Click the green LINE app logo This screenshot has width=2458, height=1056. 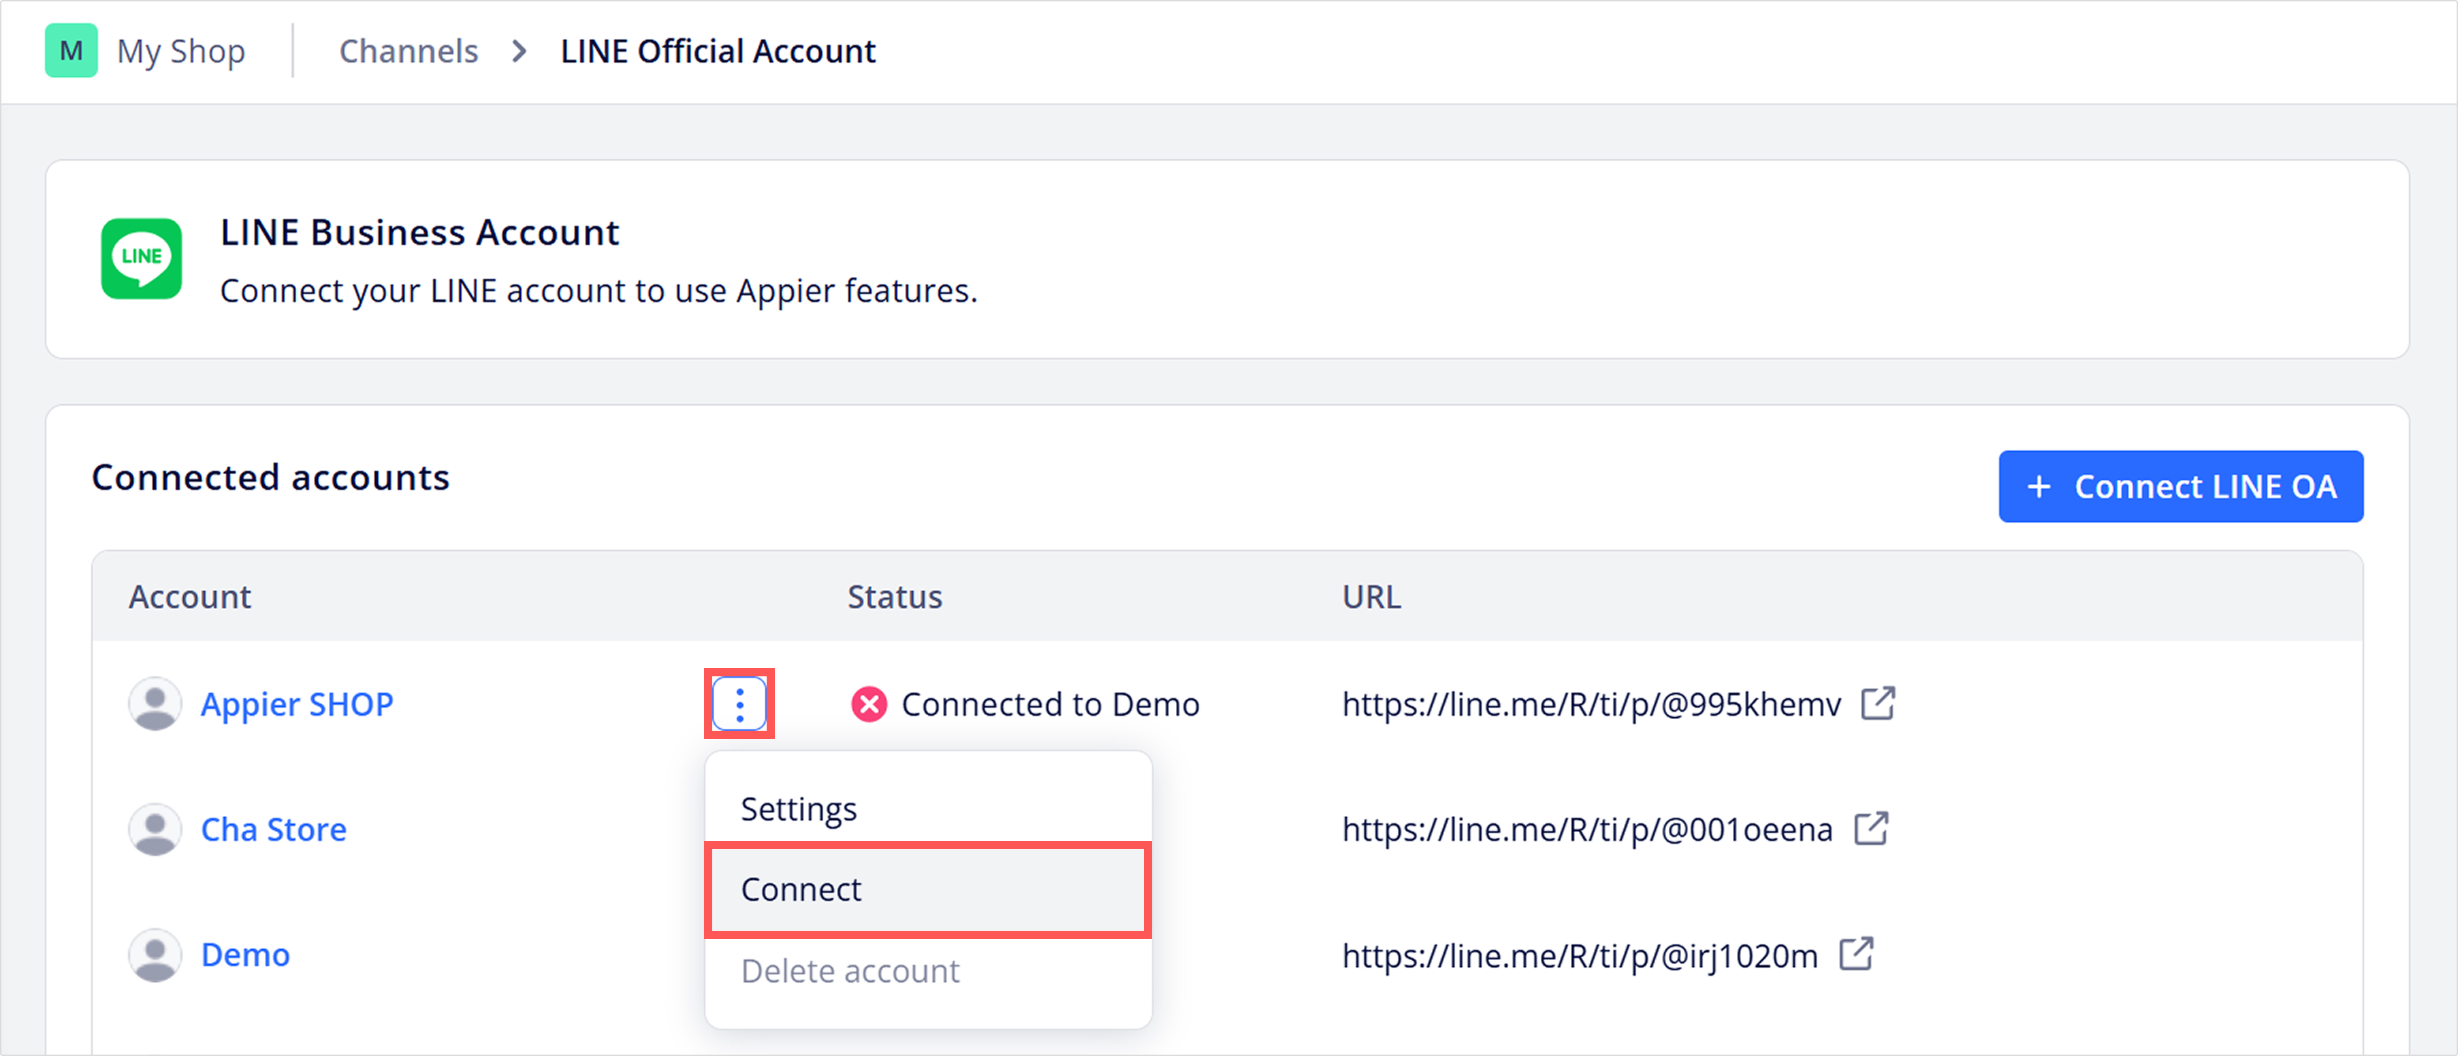[x=142, y=259]
